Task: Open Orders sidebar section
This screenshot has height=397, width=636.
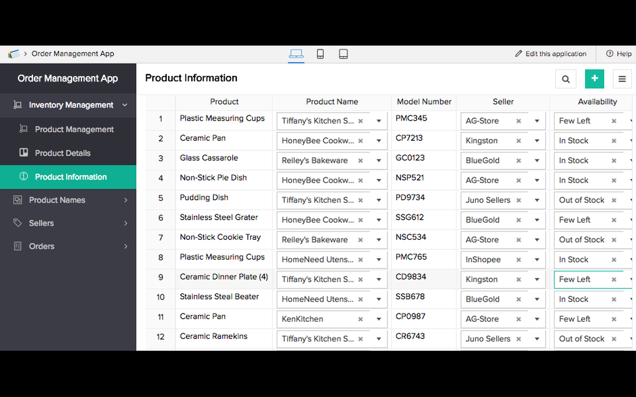Action: [x=68, y=246]
